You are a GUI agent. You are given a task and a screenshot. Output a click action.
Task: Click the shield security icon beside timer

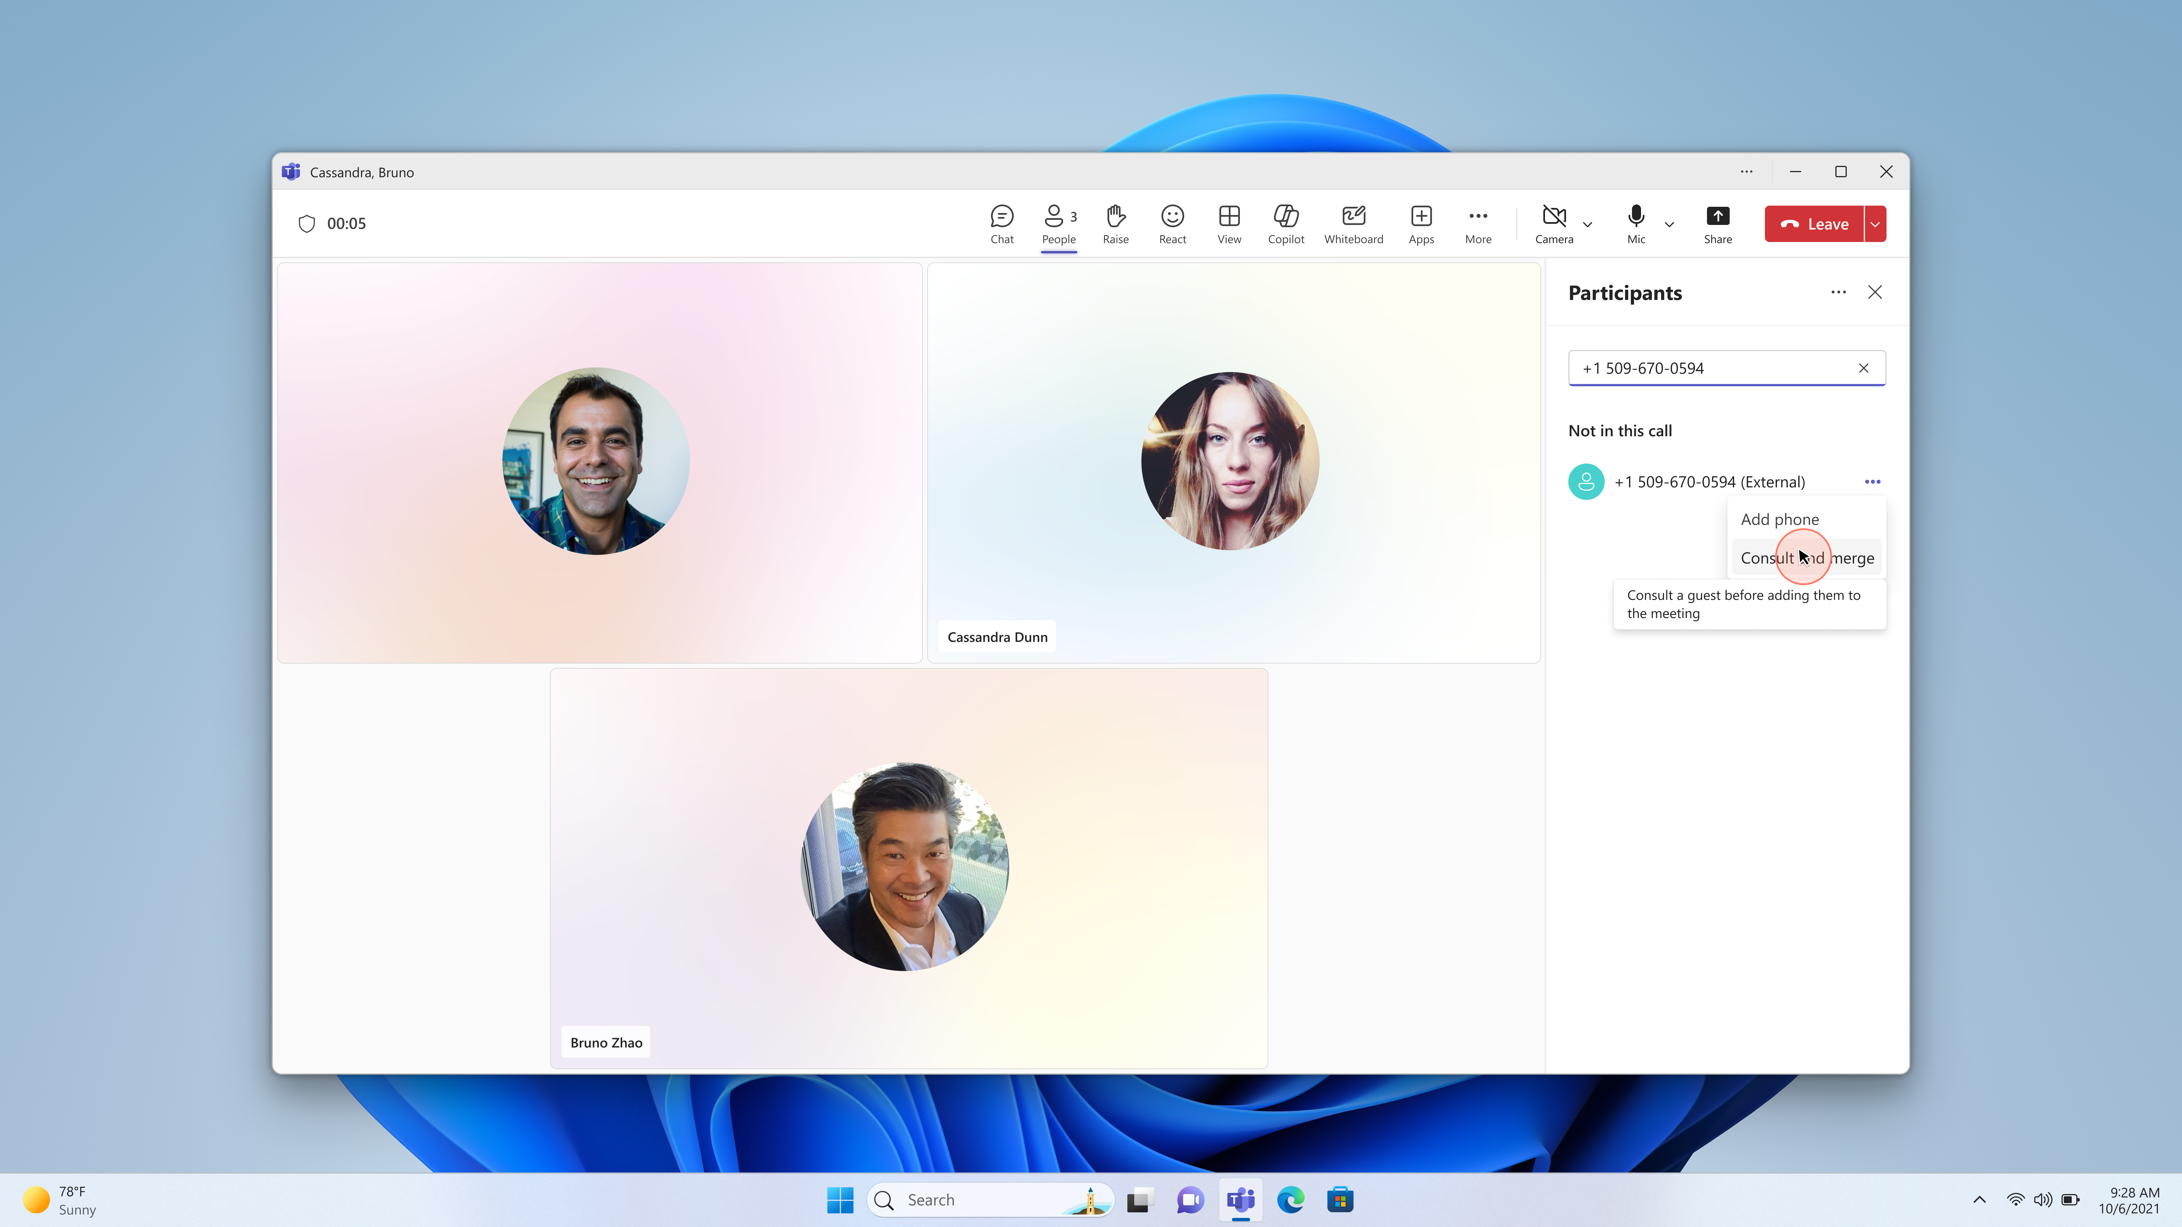[x=307, y=224]
